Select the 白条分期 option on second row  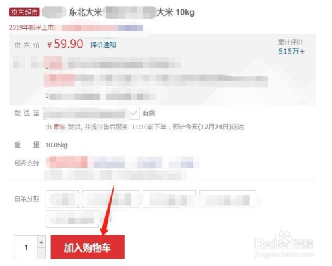click(x=72, y=219)
